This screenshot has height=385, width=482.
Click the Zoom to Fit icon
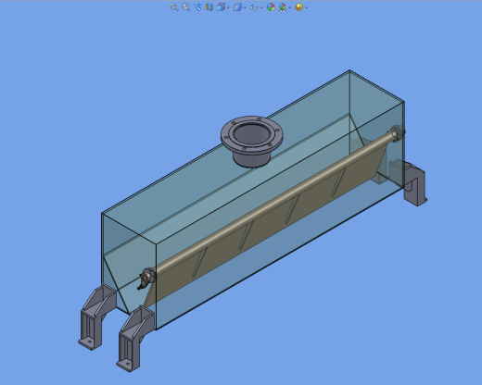[x=174, y=7]
